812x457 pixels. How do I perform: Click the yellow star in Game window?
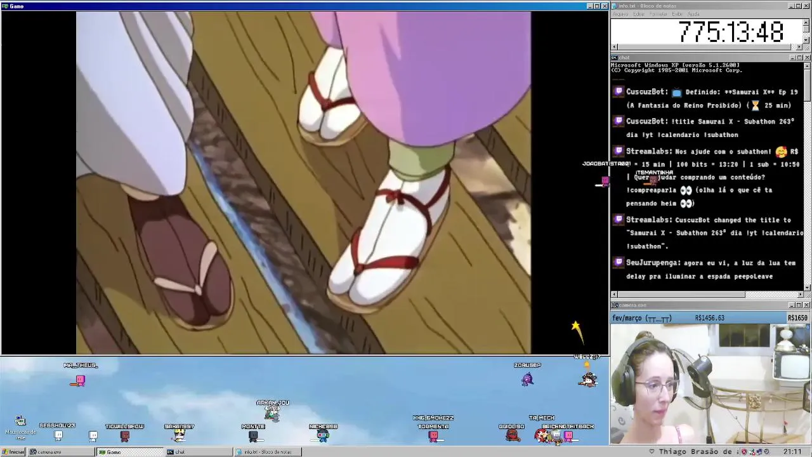tap(575, 326)
